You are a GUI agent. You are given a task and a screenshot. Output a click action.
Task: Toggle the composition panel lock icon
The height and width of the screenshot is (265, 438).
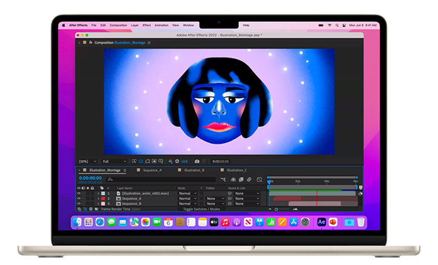(91, 42)
